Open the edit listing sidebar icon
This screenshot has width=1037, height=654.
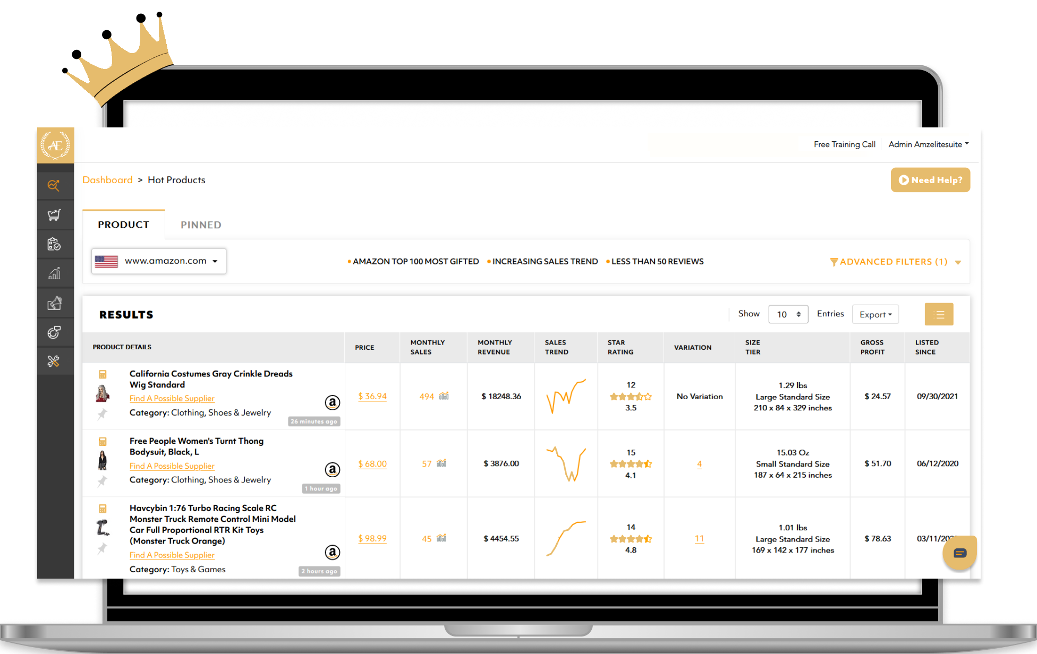click(x=54, y=303)
